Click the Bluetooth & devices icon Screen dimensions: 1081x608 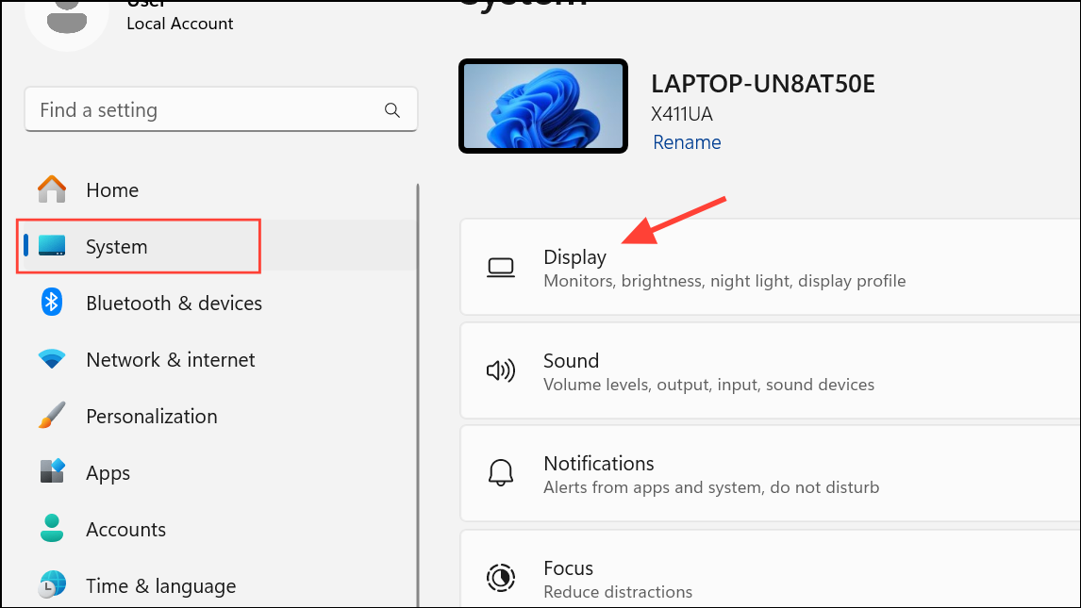tap(52, 303)
